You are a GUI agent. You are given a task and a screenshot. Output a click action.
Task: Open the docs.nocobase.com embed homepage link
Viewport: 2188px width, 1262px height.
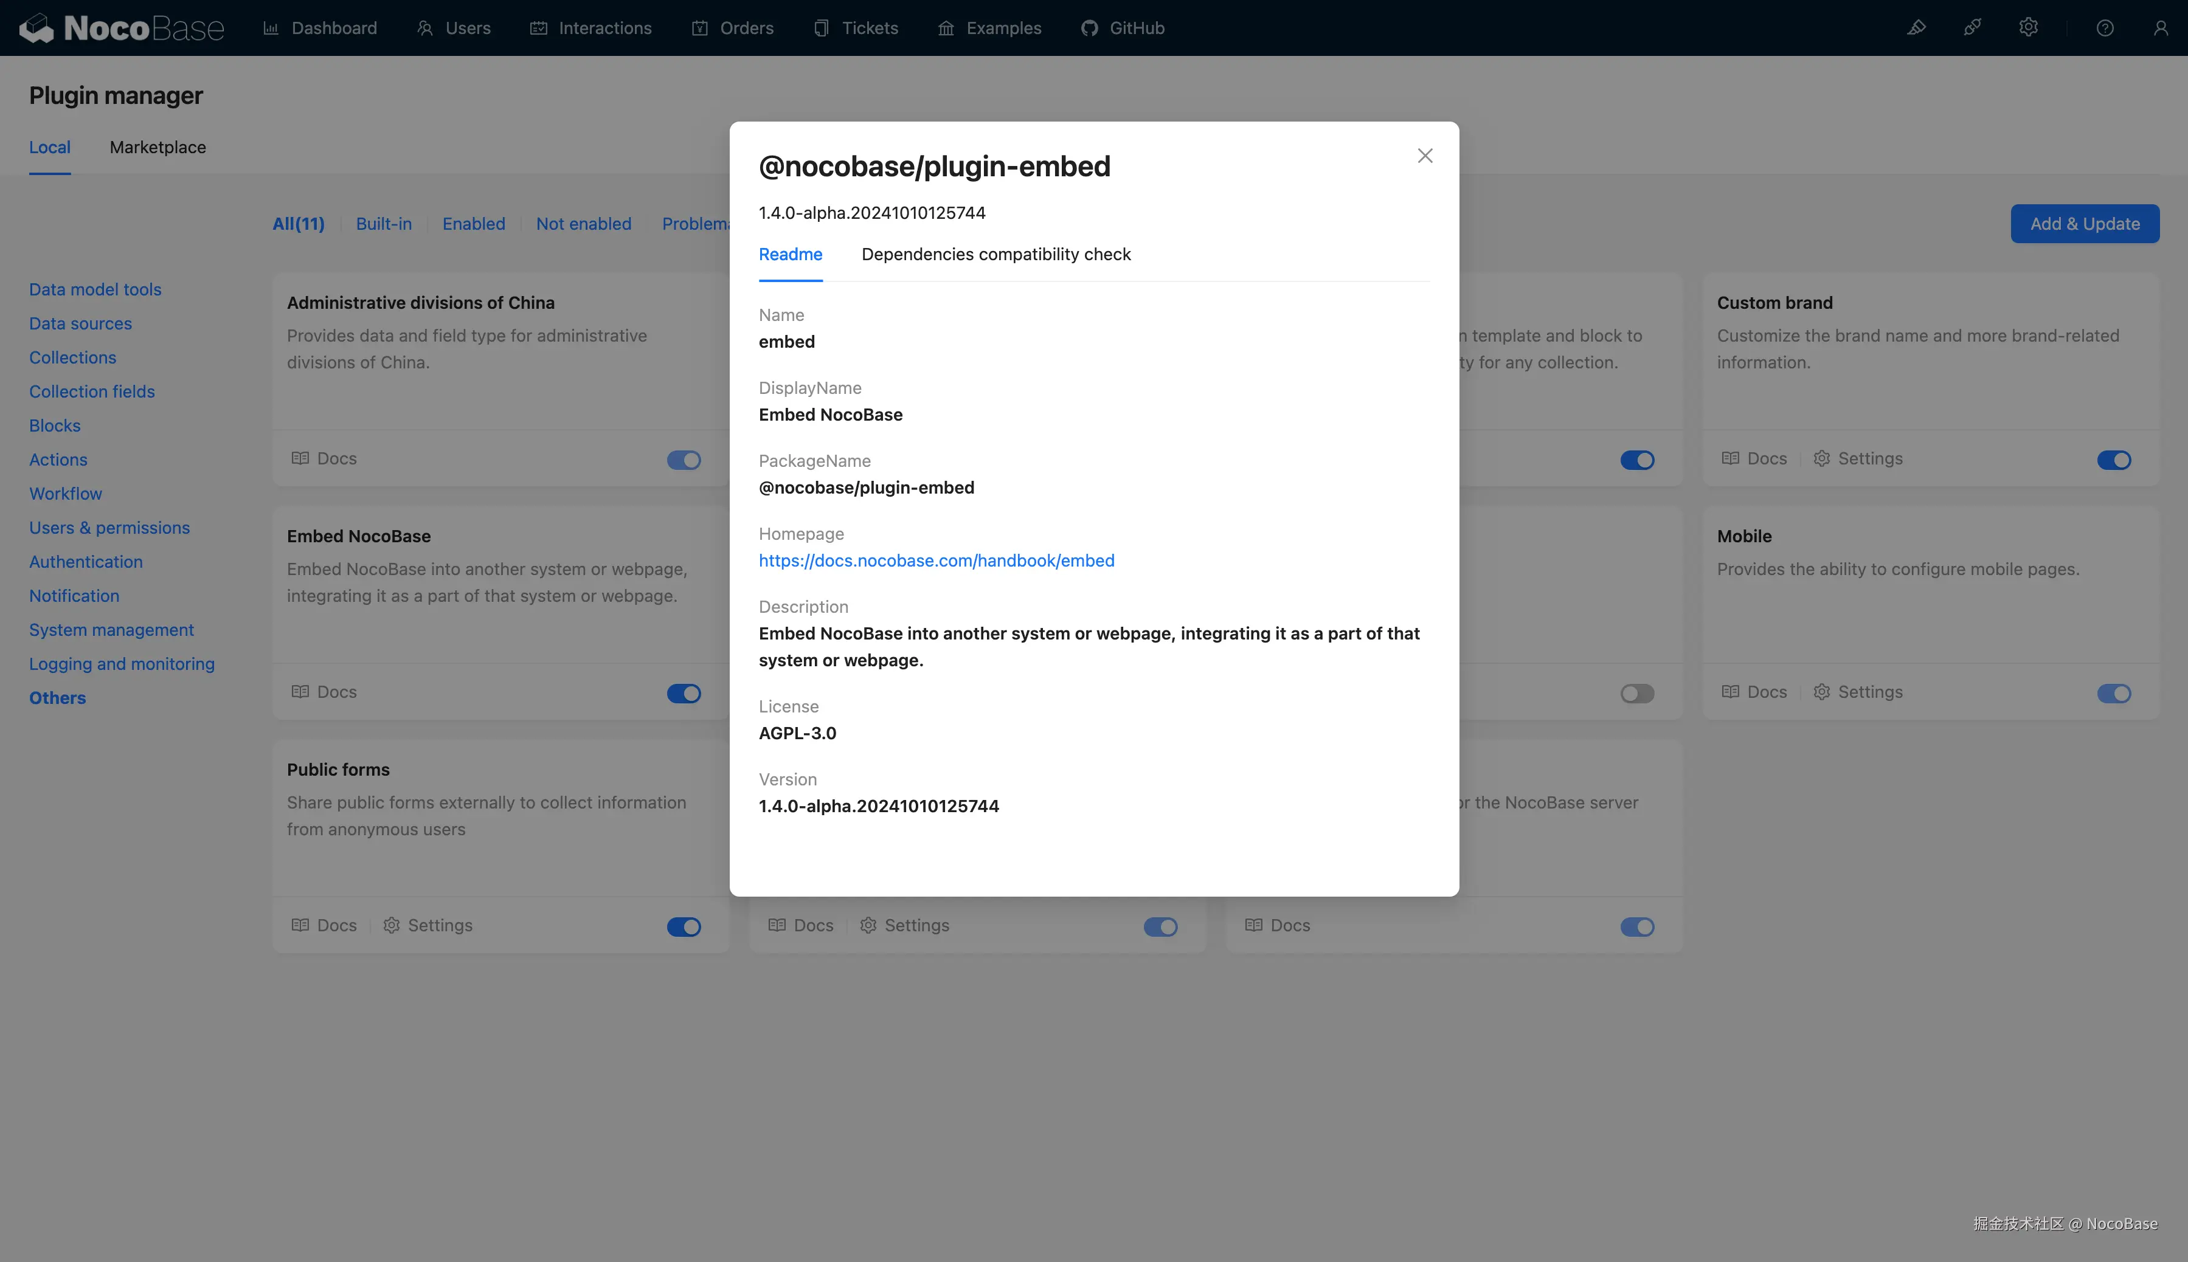(x=936, y=561)
